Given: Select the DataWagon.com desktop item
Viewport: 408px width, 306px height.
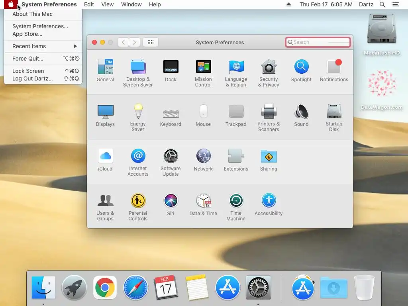Looking at the screenshot, I should (x=381, y=90).
